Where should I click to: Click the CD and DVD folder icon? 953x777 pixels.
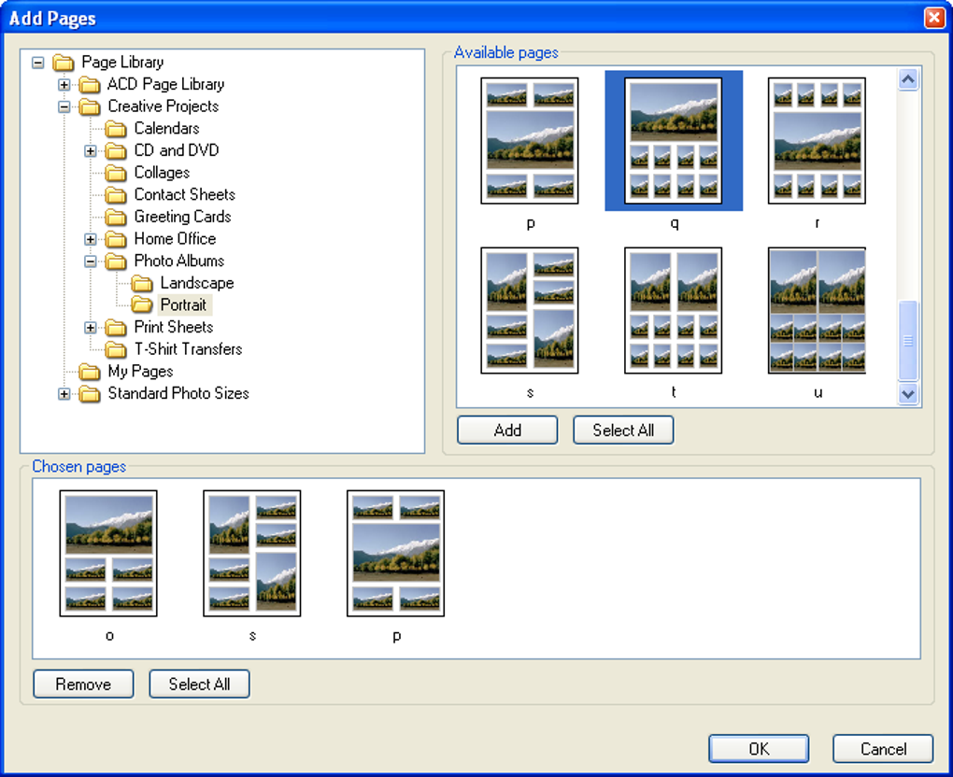coord(116,150)
